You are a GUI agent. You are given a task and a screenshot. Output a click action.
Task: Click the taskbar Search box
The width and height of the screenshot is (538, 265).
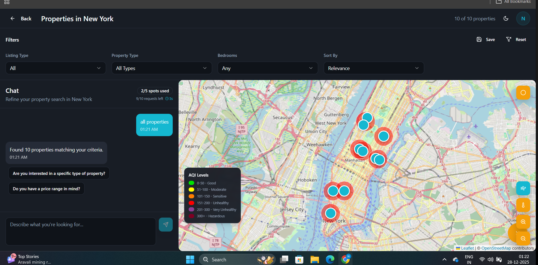237,259
